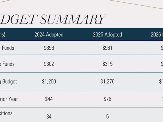Image resolution: width=163 pixels, height=122 pixels.
Task: Click the 2024 Adopted column header
Action: pos(49,34)
